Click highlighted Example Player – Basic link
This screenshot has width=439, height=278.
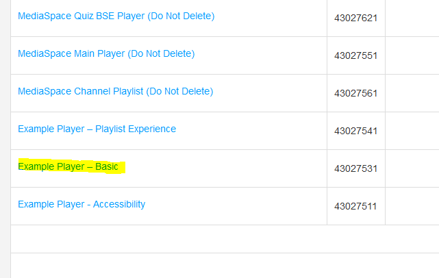click(x=68, y=167)
